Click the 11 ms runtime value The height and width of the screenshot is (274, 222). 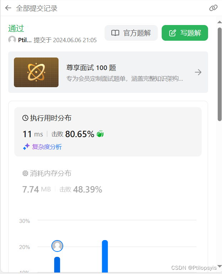pyautogui.click(x=33, y=134)
